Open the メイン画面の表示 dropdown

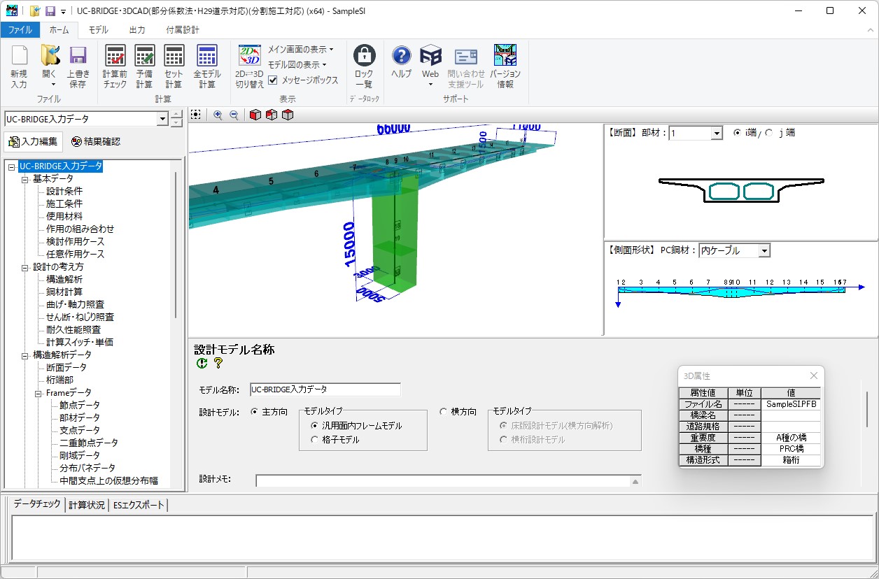tap(301, 50)
